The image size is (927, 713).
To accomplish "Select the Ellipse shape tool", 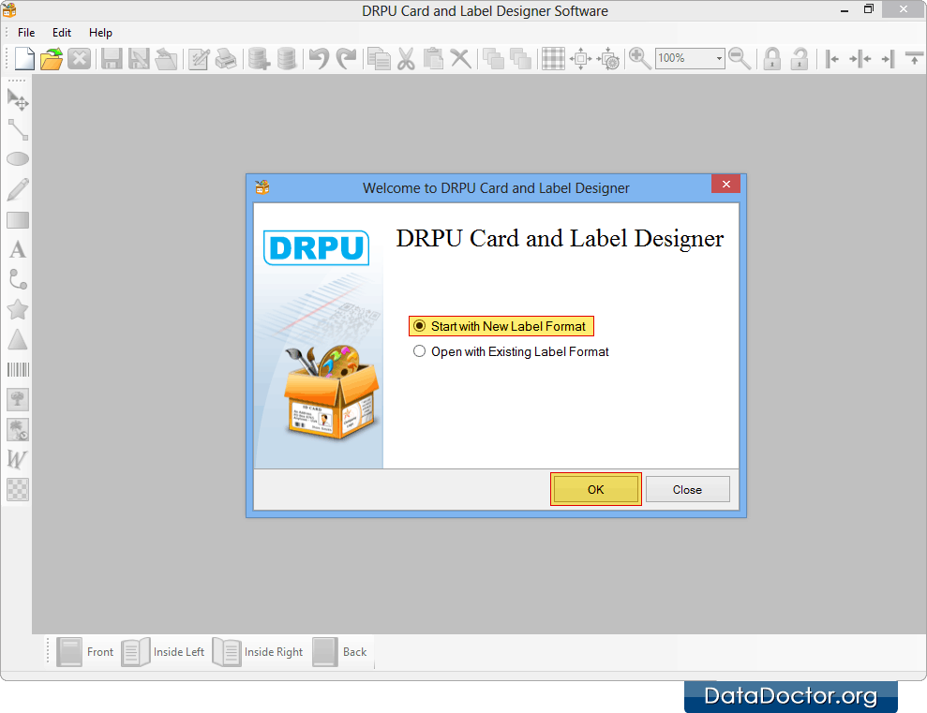I will tap(18, 159).
